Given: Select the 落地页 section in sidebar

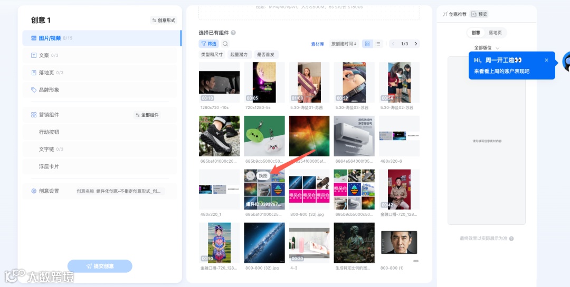Looking at the screenshot, I should (x=100, y=73).
